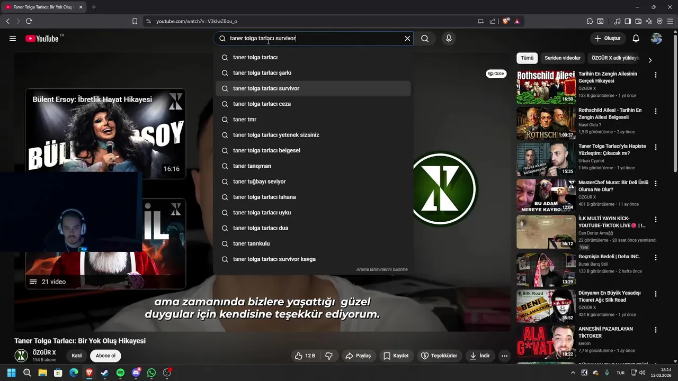Screen dimensions: 678x381
Task: Share the video with Paylaş
Action: 358,356
